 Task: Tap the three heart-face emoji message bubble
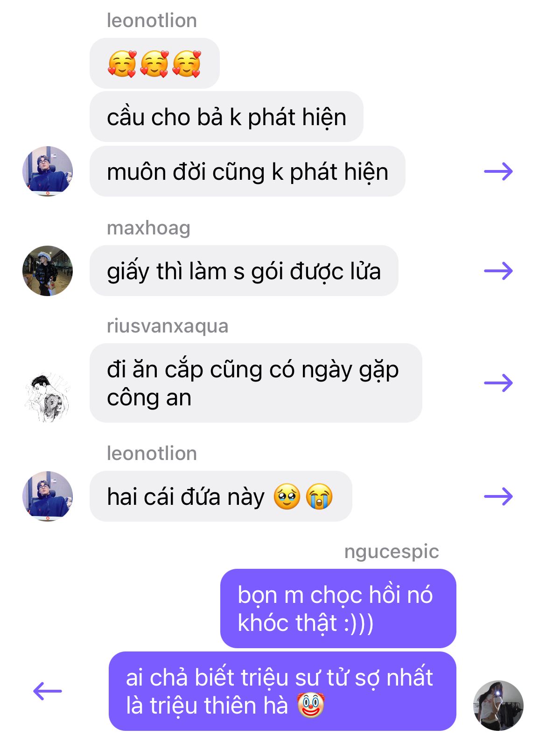154,64
